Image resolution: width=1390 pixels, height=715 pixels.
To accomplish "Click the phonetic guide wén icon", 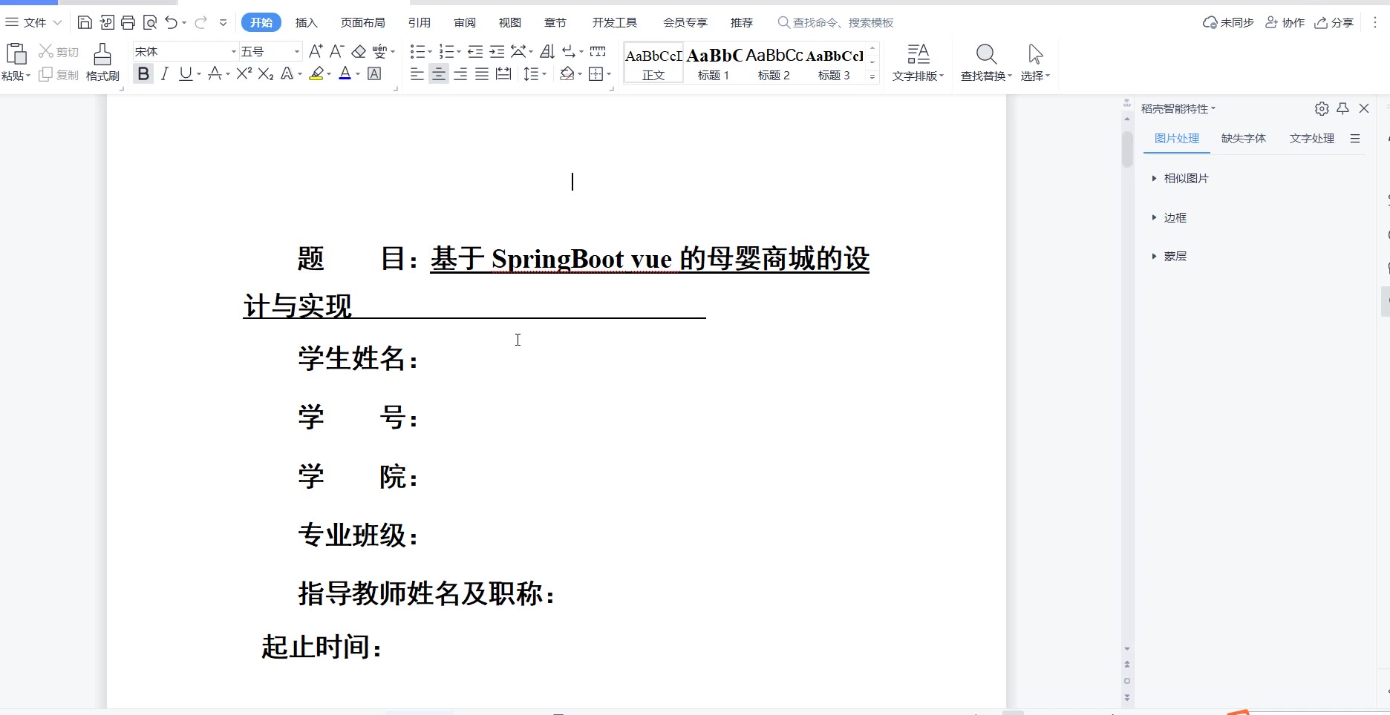I will (379, 51).
